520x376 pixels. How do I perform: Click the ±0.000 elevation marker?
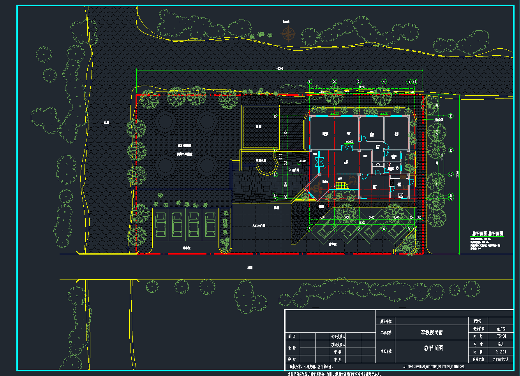tap(349, 142)
